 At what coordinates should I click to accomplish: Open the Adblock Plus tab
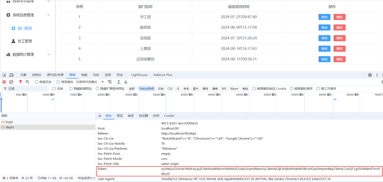tap(163, 75)
